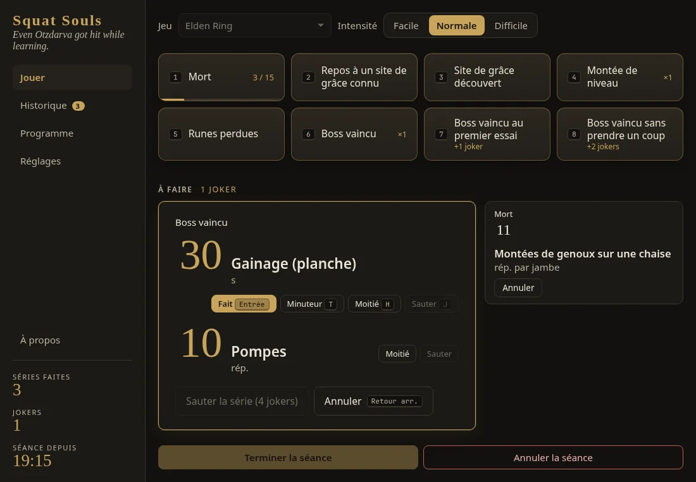Click Sauter la série (4 jokers)
Image resolution: width=696 pixels, height=482 pixels.
242,401
